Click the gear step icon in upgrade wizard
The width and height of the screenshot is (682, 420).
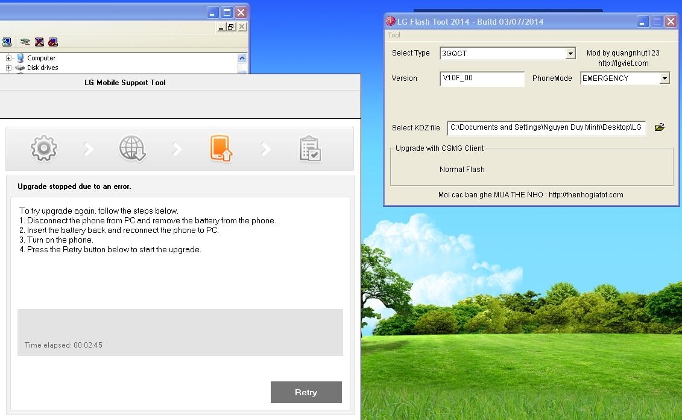click(44, 148)
